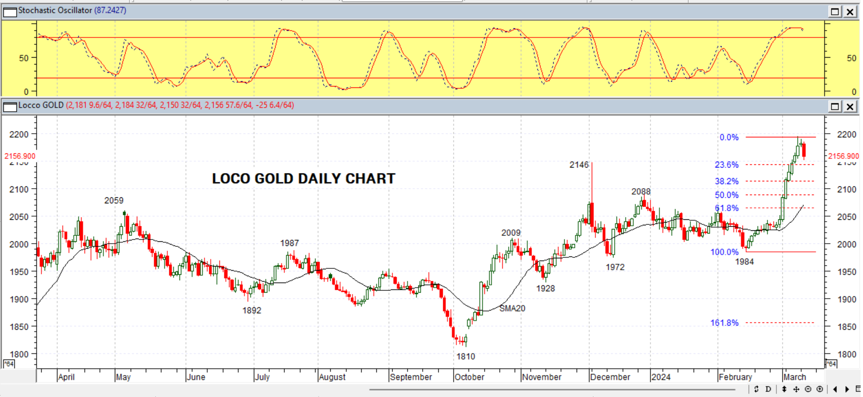Click the right-pointing scroll arrow
Screen dimensions: 863x397
[x=847, y=389]
